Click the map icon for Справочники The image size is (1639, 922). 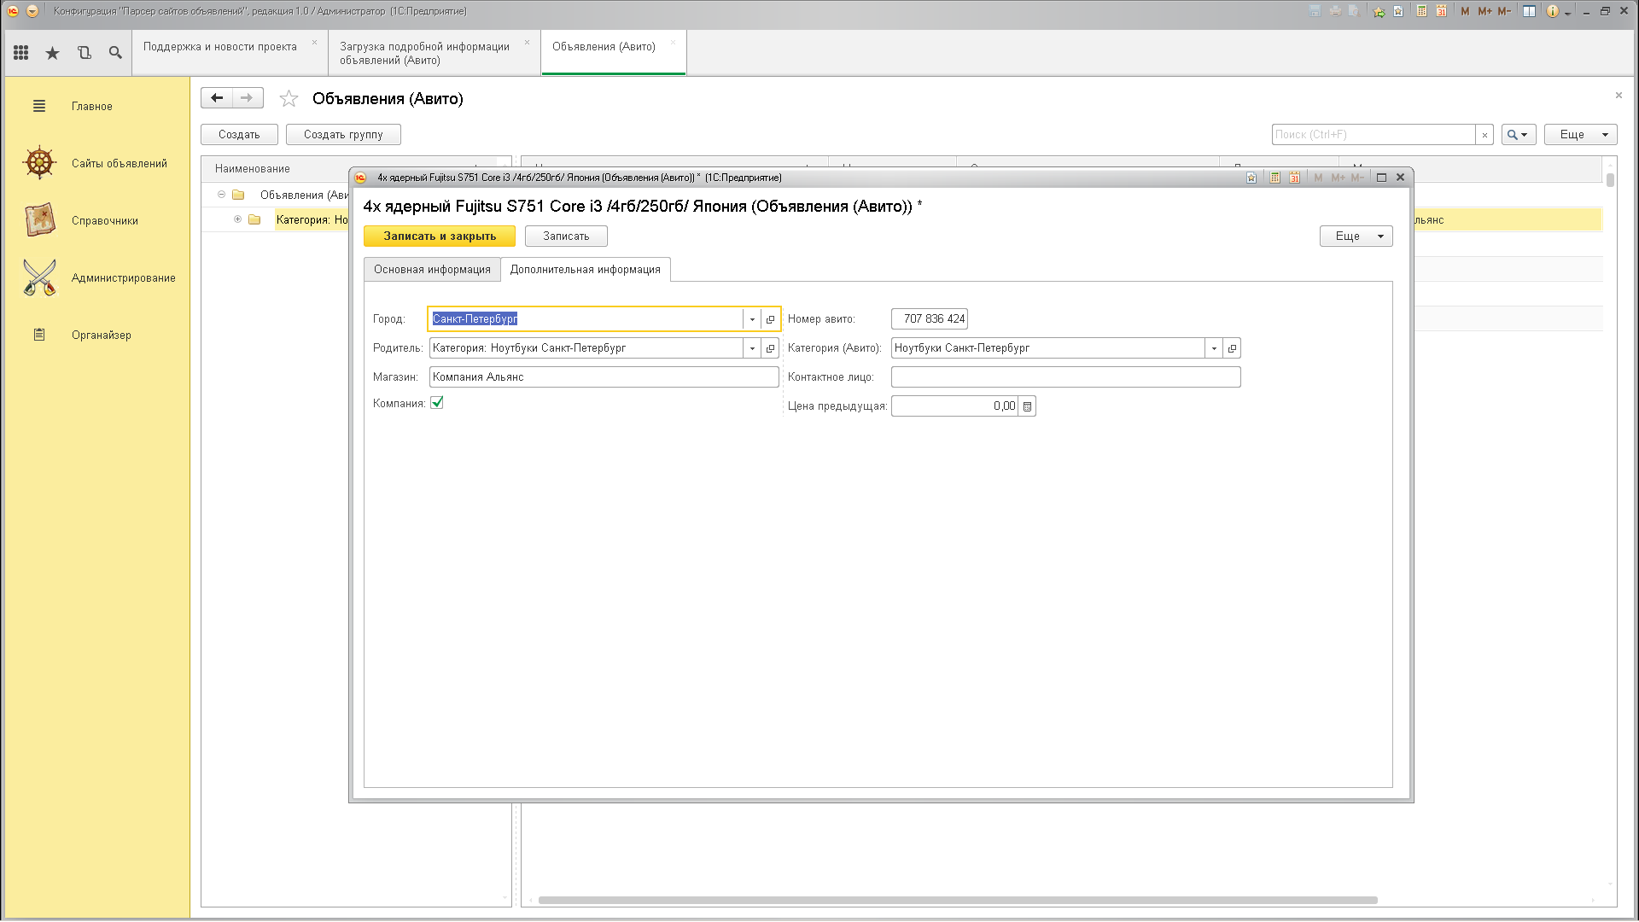(39, 220)
